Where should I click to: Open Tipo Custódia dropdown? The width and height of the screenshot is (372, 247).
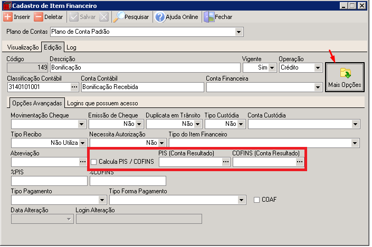[x=241, y=124]
